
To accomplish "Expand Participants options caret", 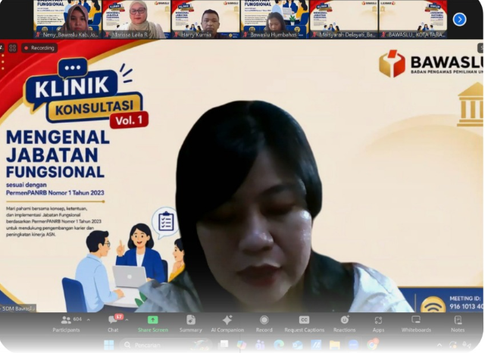I will [x=89, y=320].
